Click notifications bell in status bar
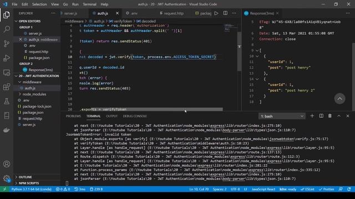Viewport: 355px width, 199px height. (x=349, y=189)
